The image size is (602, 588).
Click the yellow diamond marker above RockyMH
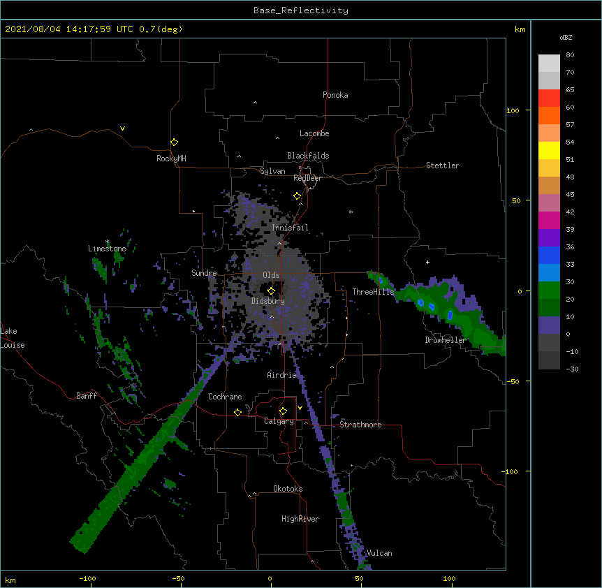coord(175,142)
